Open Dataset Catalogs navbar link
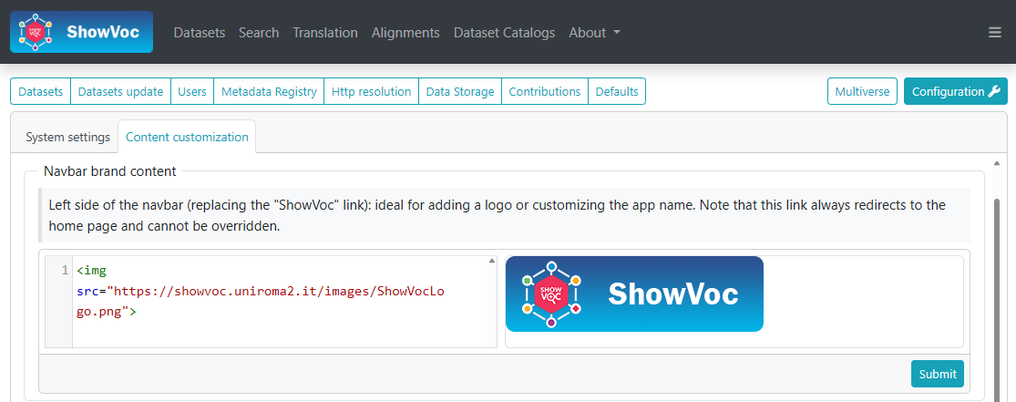This screenshot has width=1016, height=402. click(x=504, y=33)
